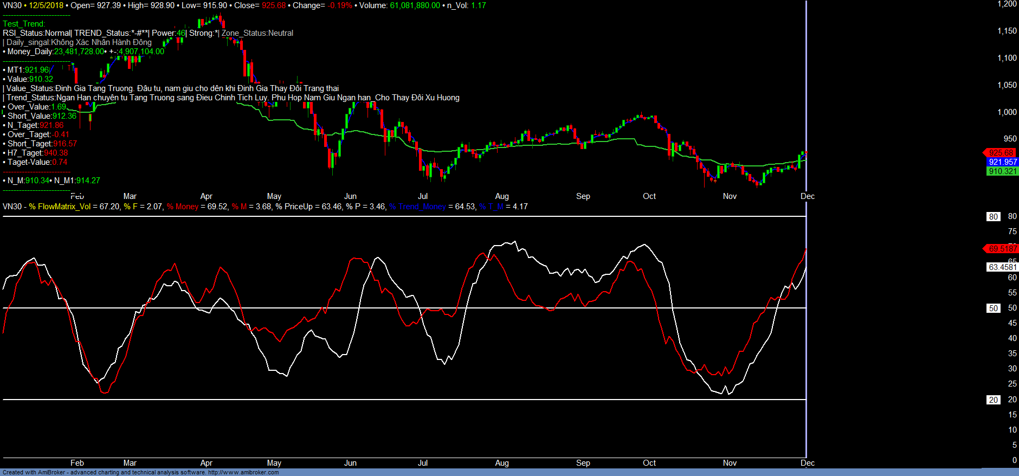Click the Aug label on price chart axis
This screenshot has width=1019, height=476.
pyautogui.click(x=502, y=196)
